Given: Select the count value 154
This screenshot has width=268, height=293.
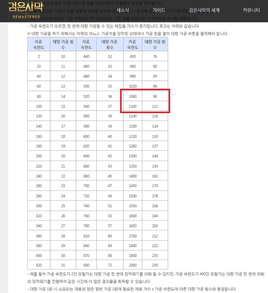Looking at the screenshot, I should [155, 166].
